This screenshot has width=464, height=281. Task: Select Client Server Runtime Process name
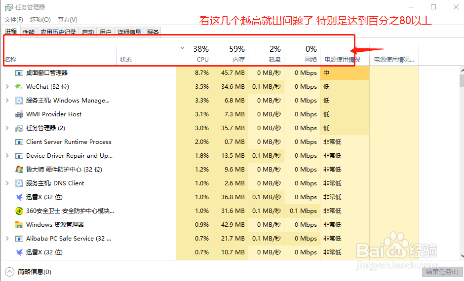coord(69,142)
